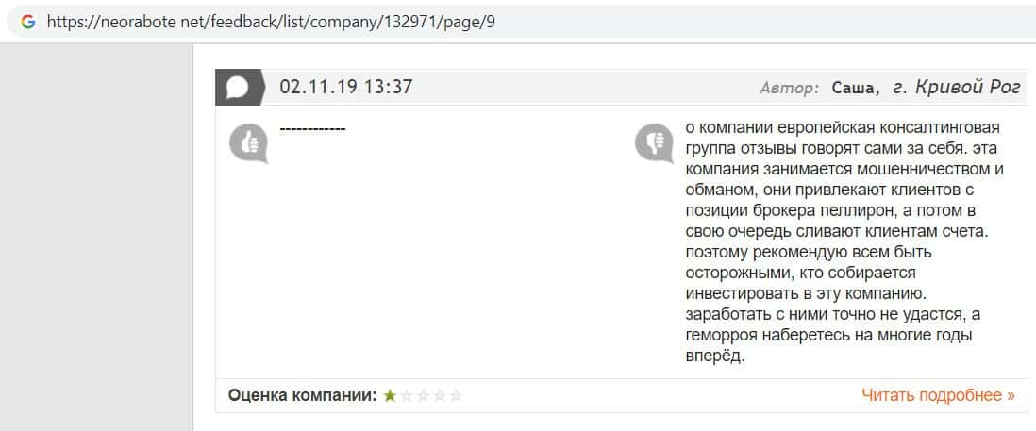
Task: Click the first green rating star
Action: coord(390,396)
